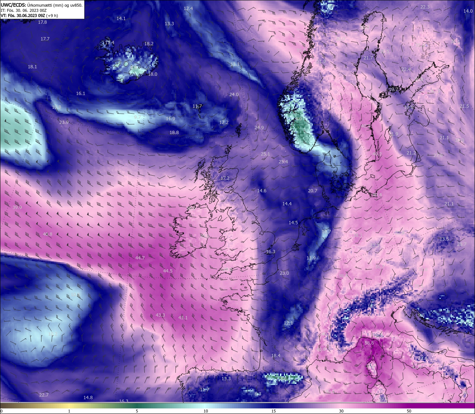Click the 12.1 value over France
This screenshot has height=414, width=475.
288,323
